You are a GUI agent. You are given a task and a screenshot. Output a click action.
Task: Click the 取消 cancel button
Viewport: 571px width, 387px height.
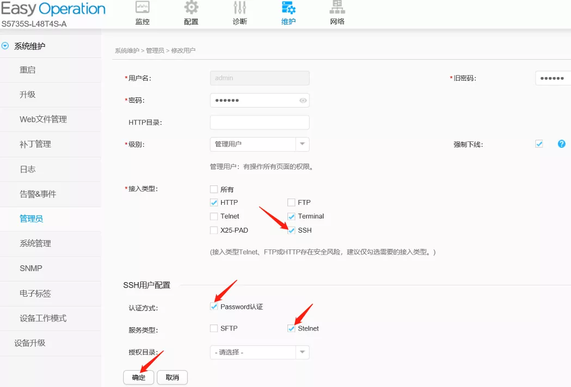point(172,377)
